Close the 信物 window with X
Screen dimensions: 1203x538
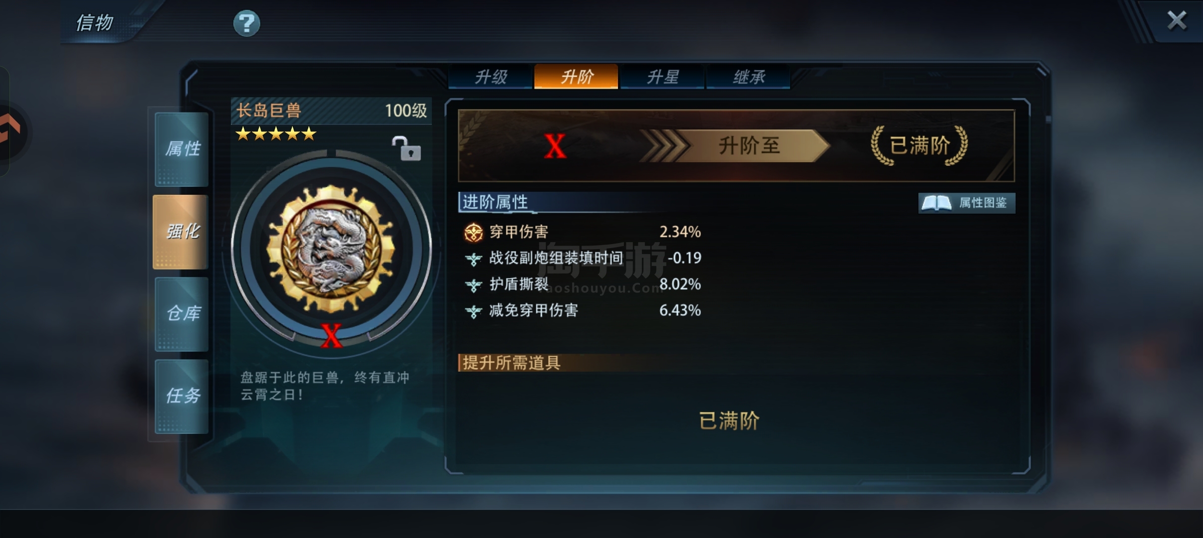coord(1177,21)
